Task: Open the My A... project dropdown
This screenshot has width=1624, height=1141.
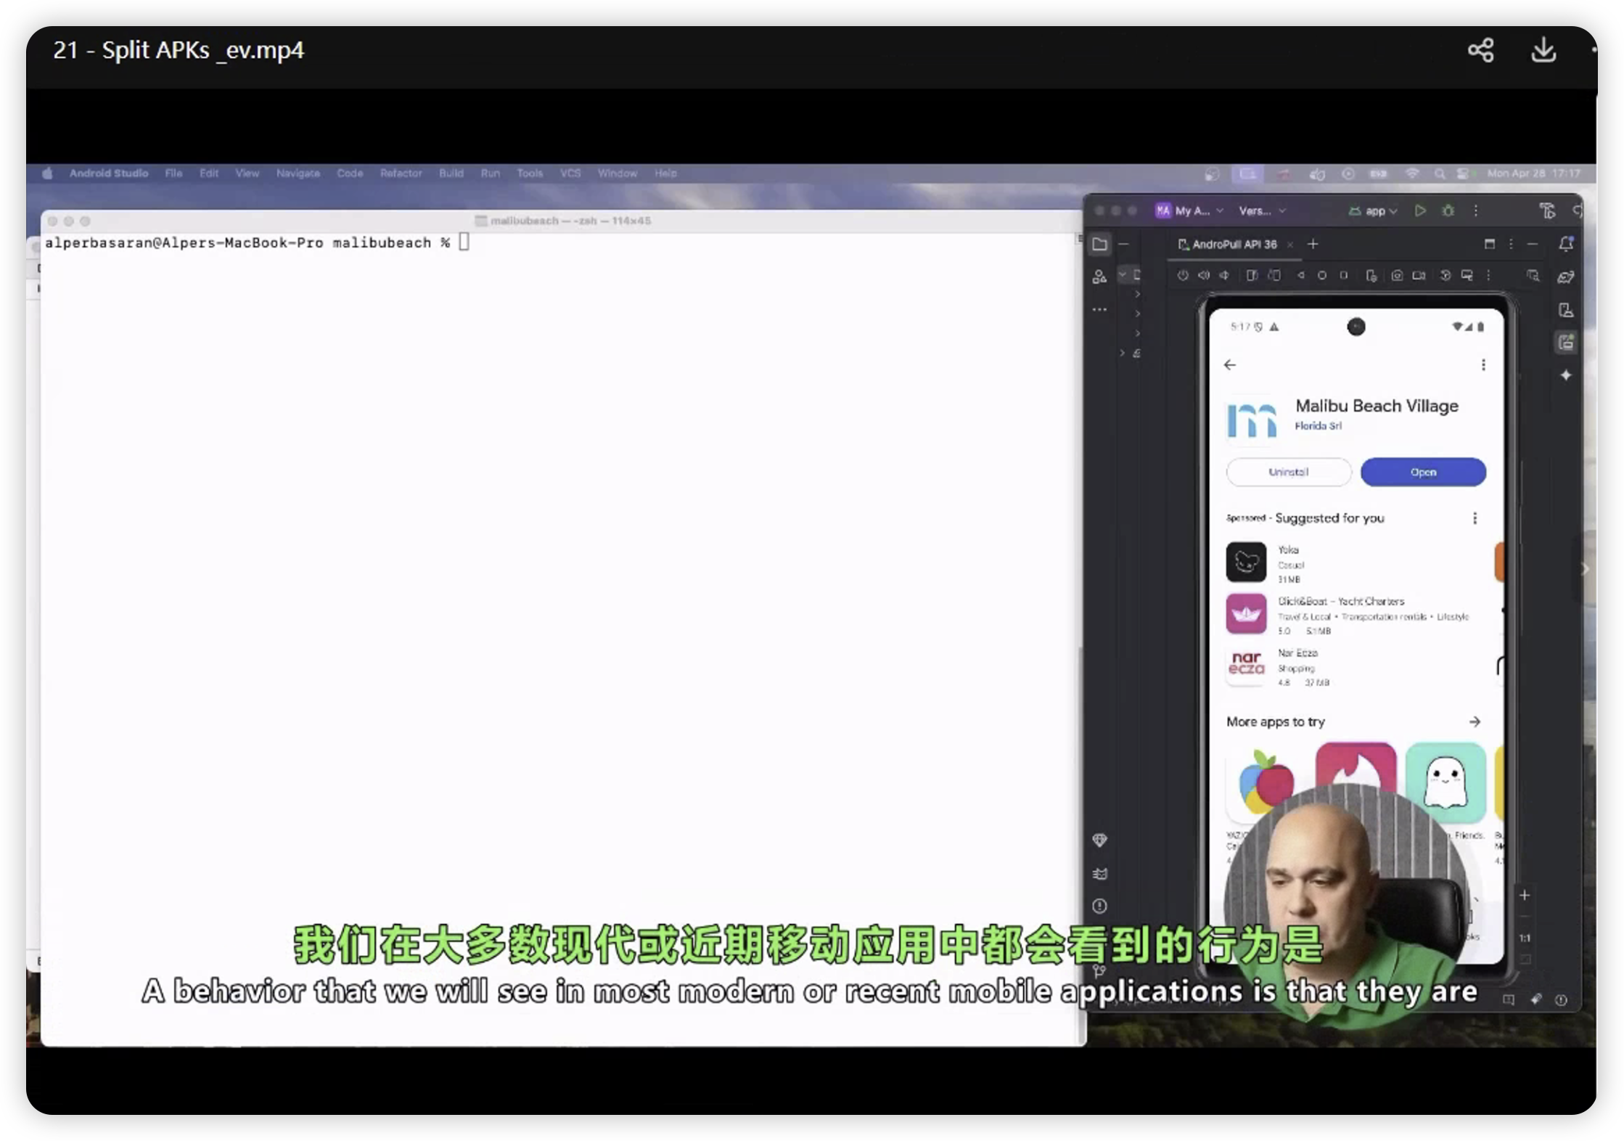Action: coord(1192,211)
